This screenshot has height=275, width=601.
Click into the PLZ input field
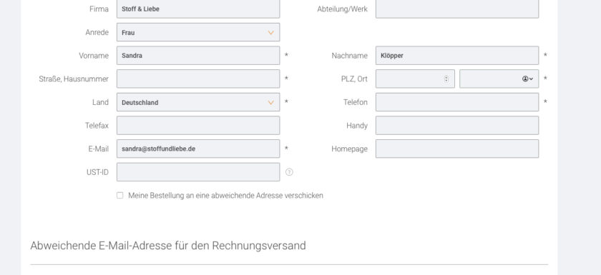click(x=415, y=79)
